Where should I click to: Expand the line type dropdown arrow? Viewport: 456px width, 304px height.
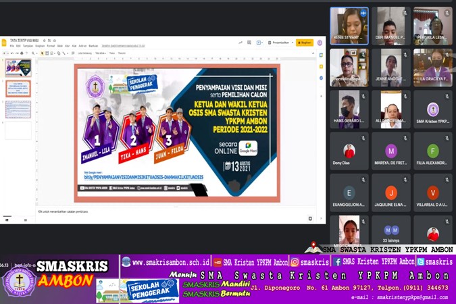[68, 53]
